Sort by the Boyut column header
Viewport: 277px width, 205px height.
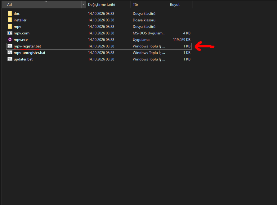click(x=180, y=4)
